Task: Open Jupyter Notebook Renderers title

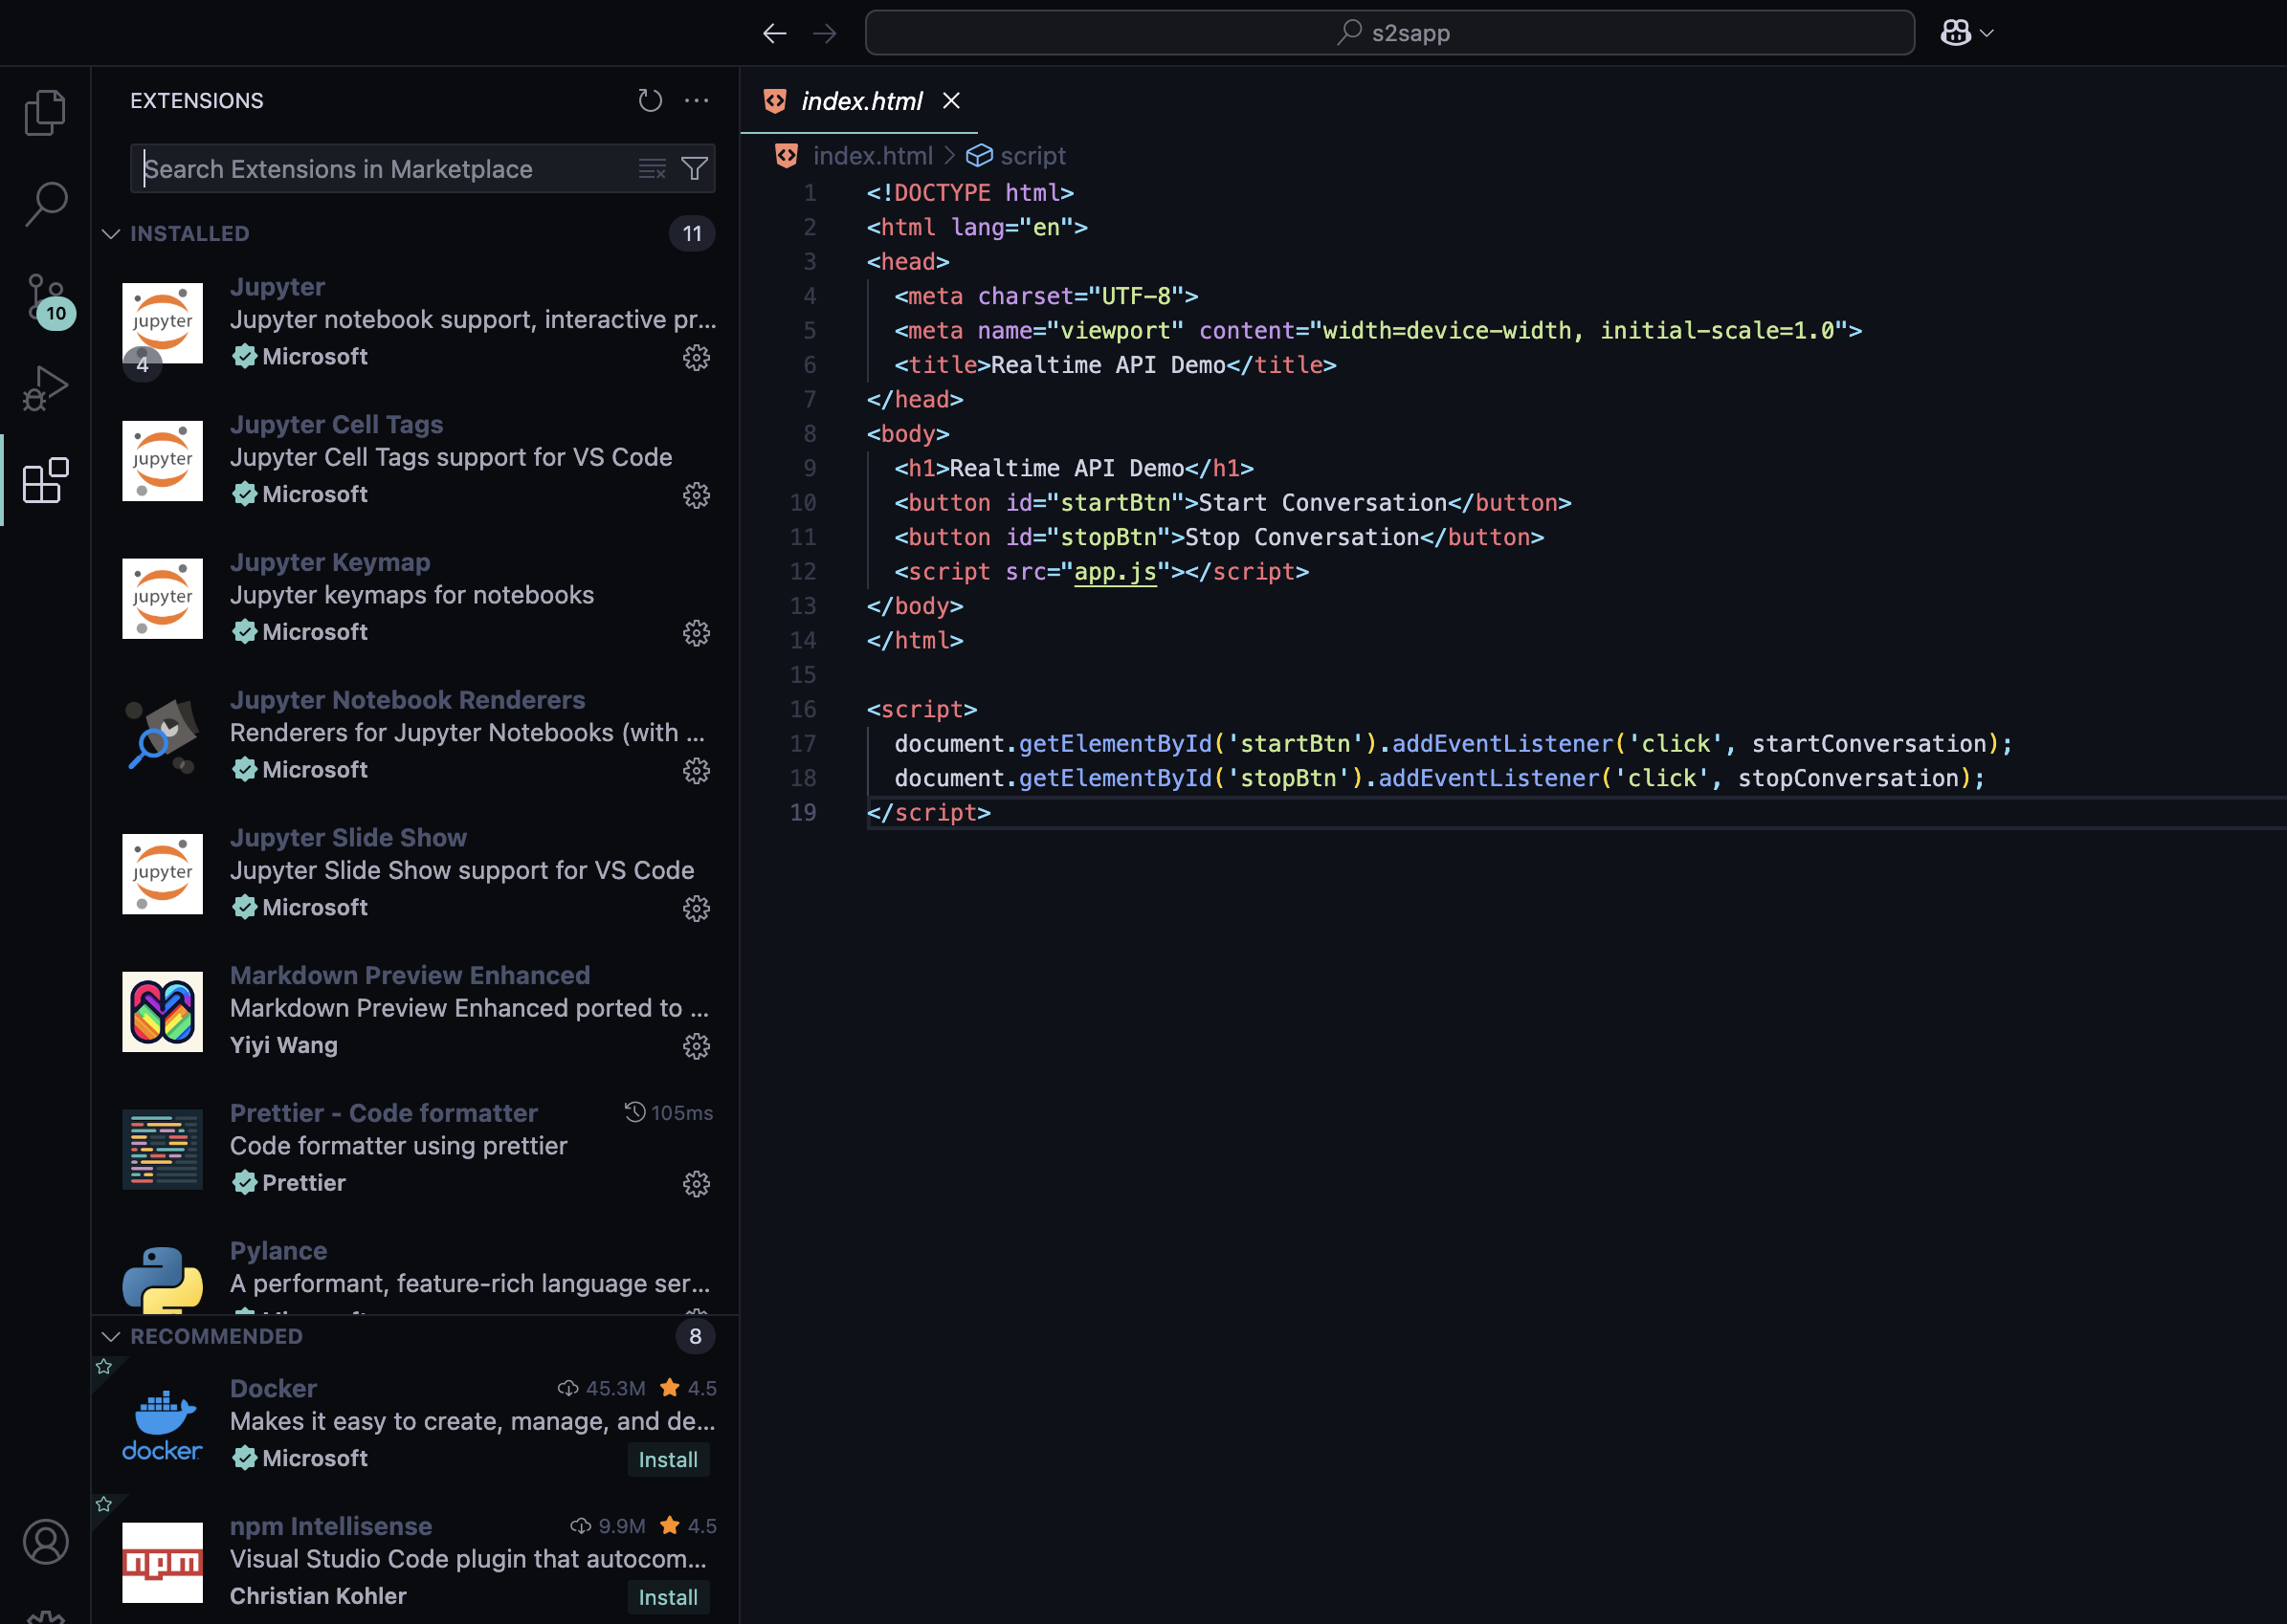Action: (408, 700)
